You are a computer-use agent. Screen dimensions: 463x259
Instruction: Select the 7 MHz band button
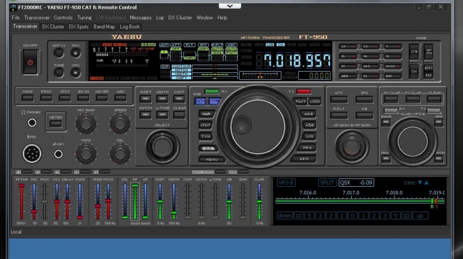pos(392,47)
